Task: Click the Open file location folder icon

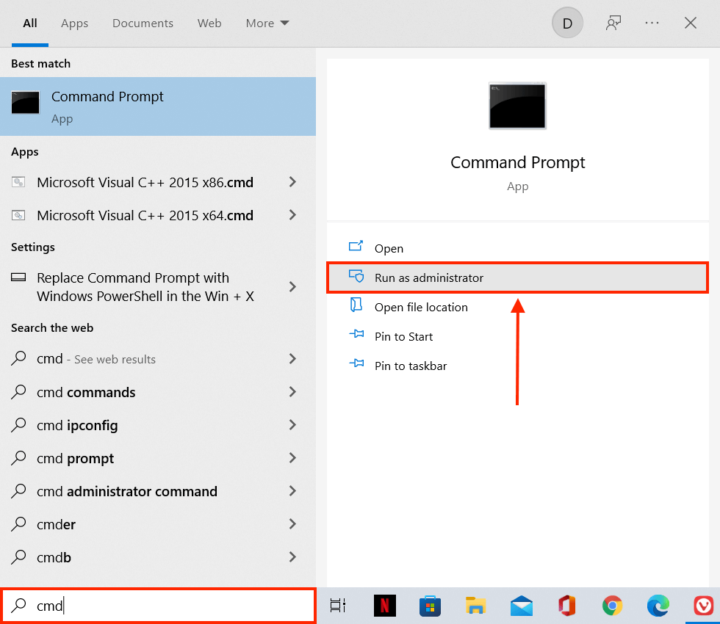Action: pos(356,305)
